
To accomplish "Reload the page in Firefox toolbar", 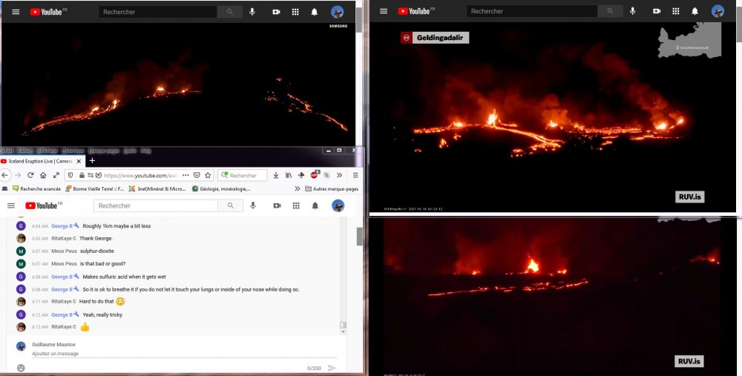I will coord(30,175).
